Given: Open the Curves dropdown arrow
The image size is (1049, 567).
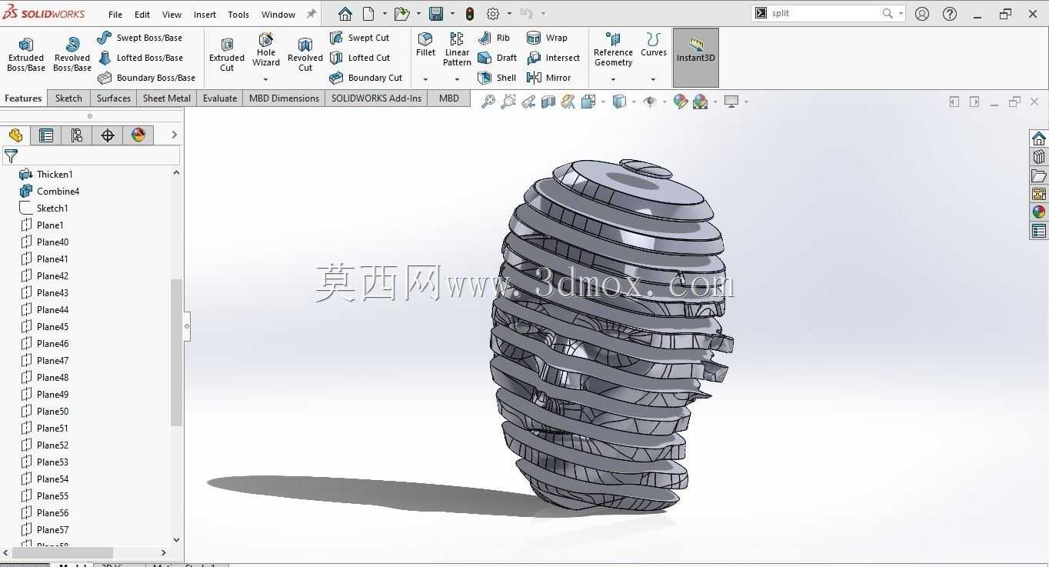Looking at the screenshot, I should coord(653,79).
